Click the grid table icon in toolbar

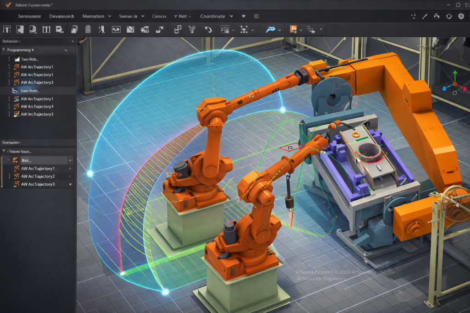point(225,30)
